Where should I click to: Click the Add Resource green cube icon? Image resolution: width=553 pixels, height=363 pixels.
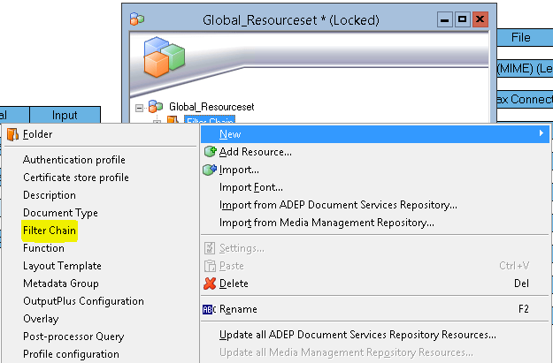click(x=211, y=152)
